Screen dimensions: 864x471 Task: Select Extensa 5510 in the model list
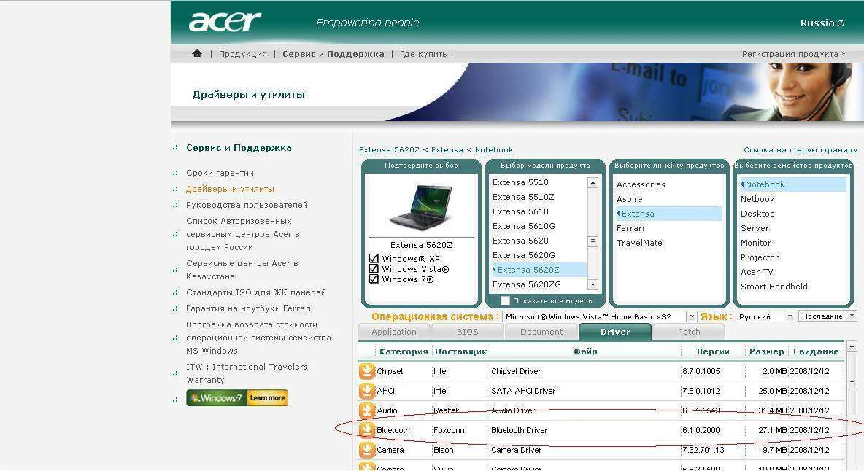[520, 182]
